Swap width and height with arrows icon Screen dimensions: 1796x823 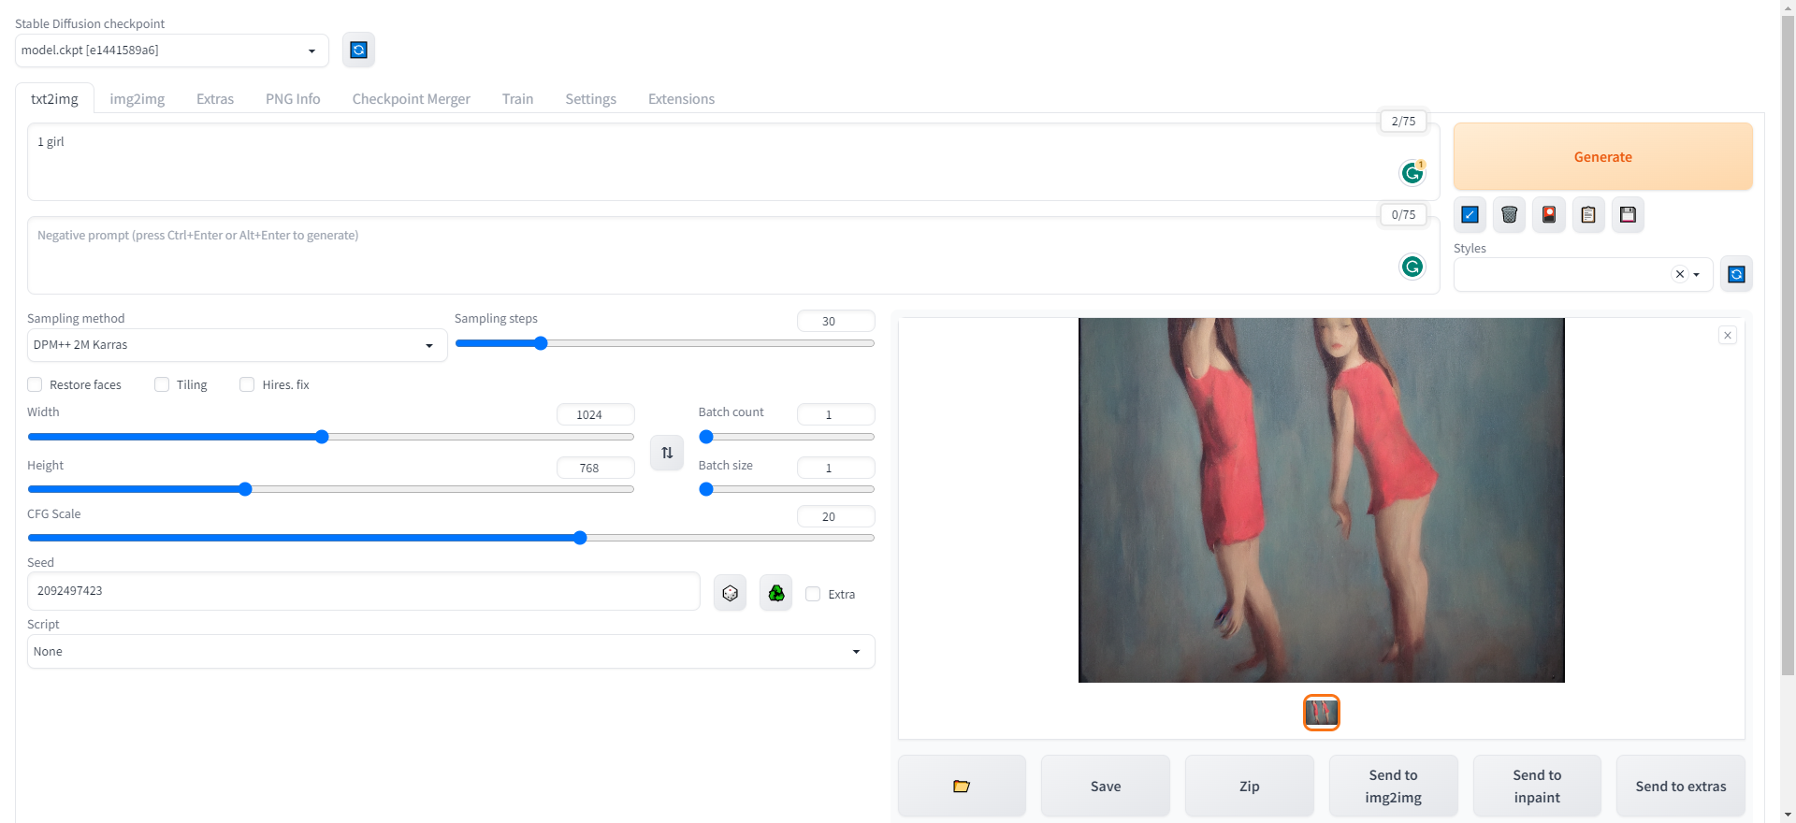point(667,453)
